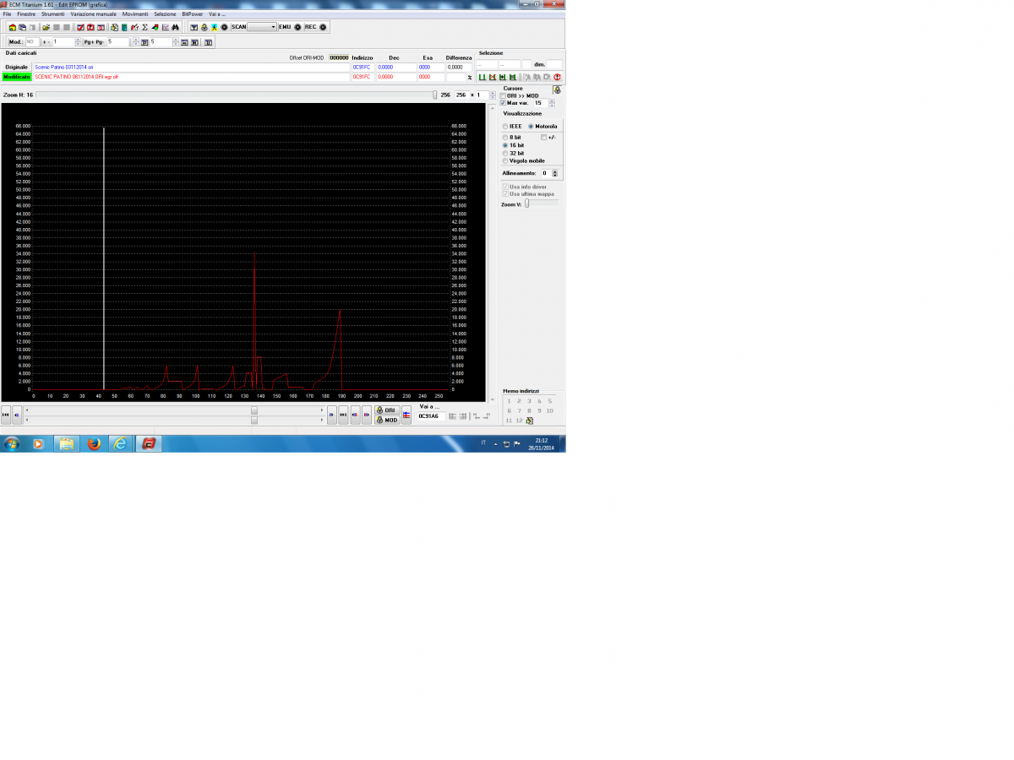
Task: Click the Allineamento stepper arrows
Action: click(553, 172)
